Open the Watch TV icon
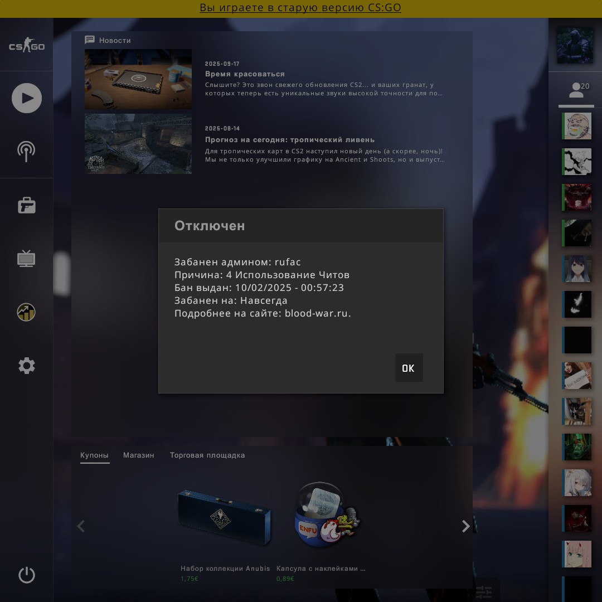 [26, 259]
